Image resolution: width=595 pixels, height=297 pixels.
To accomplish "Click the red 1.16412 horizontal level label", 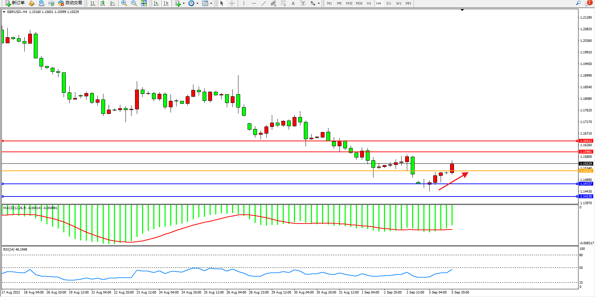I will point(586,141).
